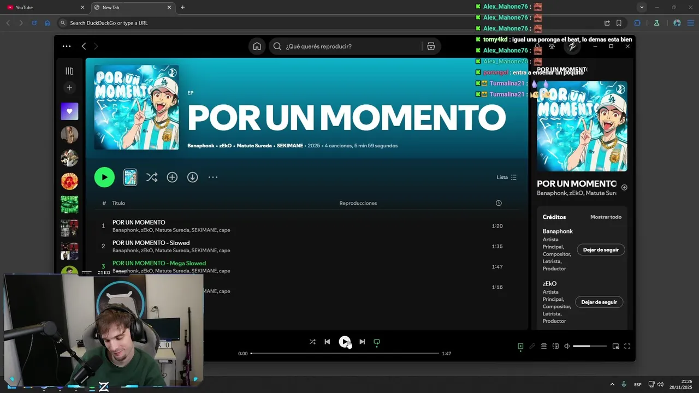Reload the browser page
The image size is (699, 393).
(34, 23)
